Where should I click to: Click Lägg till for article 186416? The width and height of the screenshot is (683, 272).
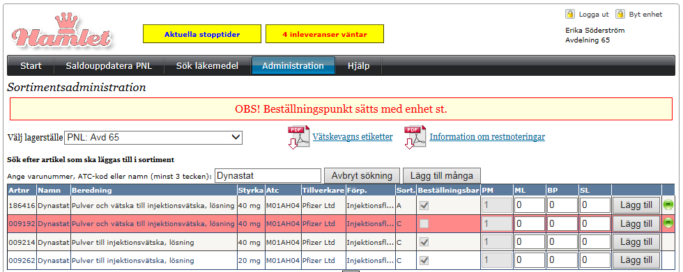click(636, 205)
